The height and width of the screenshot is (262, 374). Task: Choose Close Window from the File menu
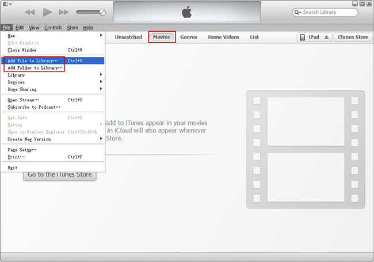point(53,50)
